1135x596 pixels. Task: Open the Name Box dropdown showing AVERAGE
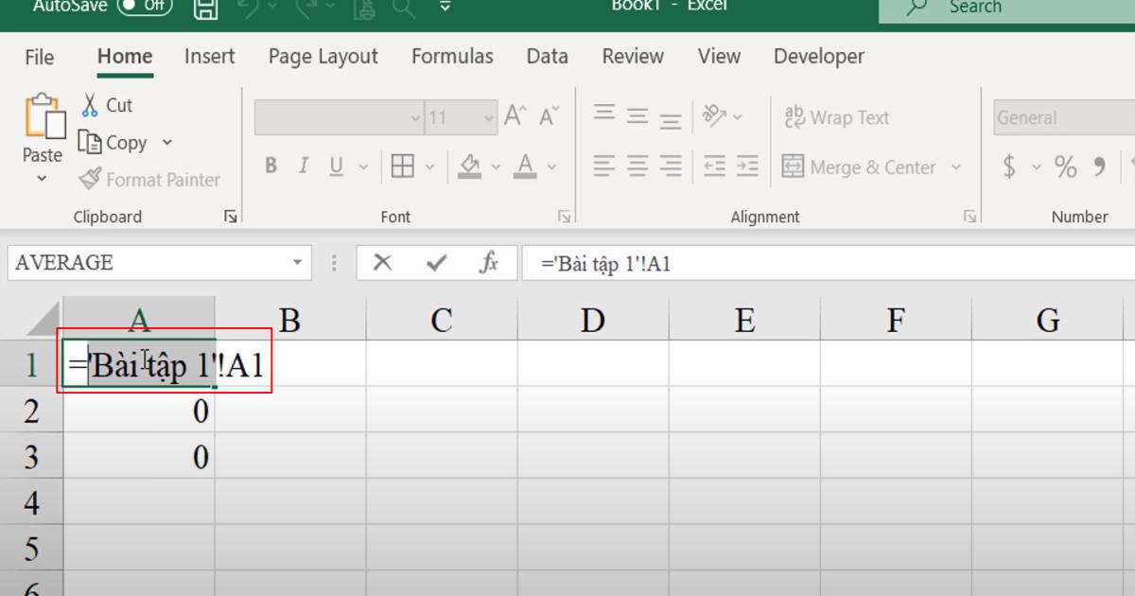(x=299, y=262)
